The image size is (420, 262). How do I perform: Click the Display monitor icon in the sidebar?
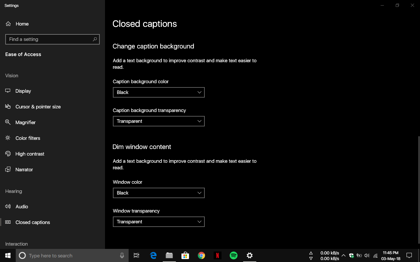tap(8, 91)
